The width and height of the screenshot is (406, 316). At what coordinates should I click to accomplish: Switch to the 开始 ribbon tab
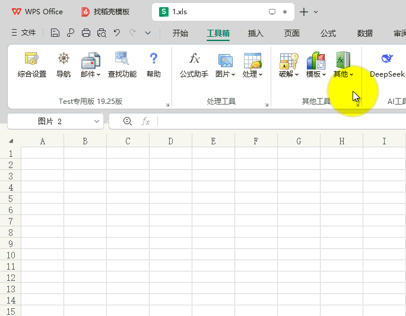[180, 33]
